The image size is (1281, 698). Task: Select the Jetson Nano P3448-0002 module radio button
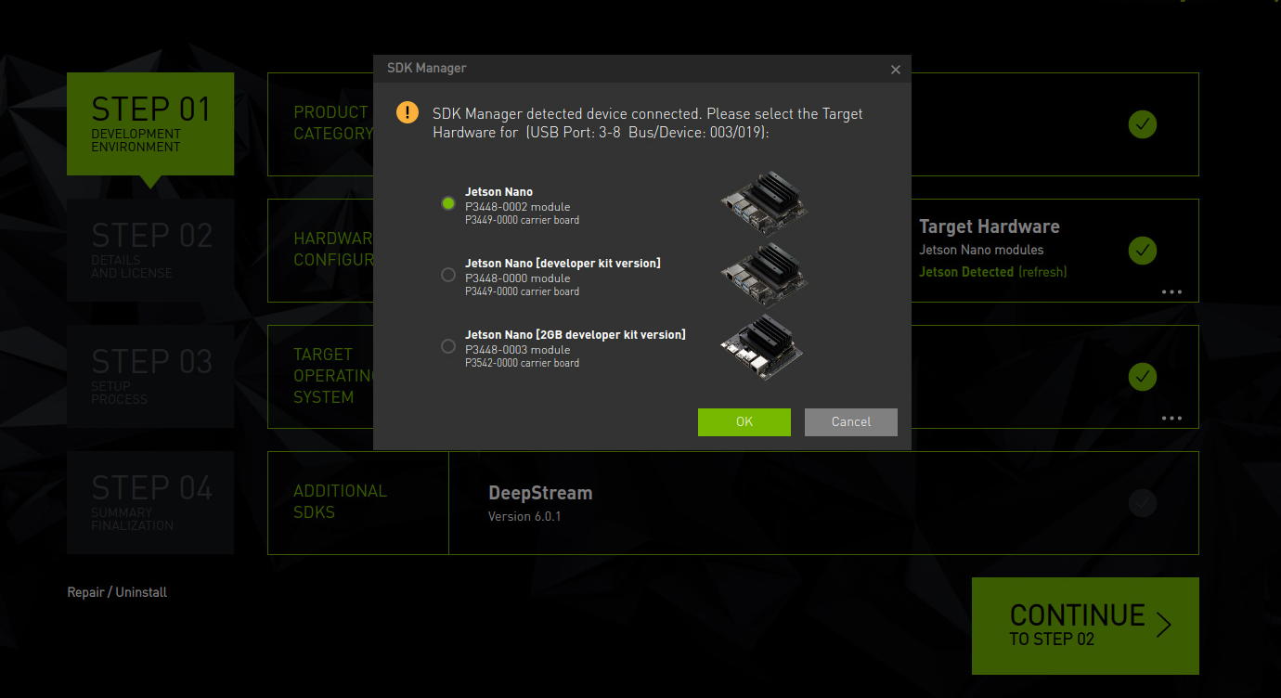pos(448,203)
